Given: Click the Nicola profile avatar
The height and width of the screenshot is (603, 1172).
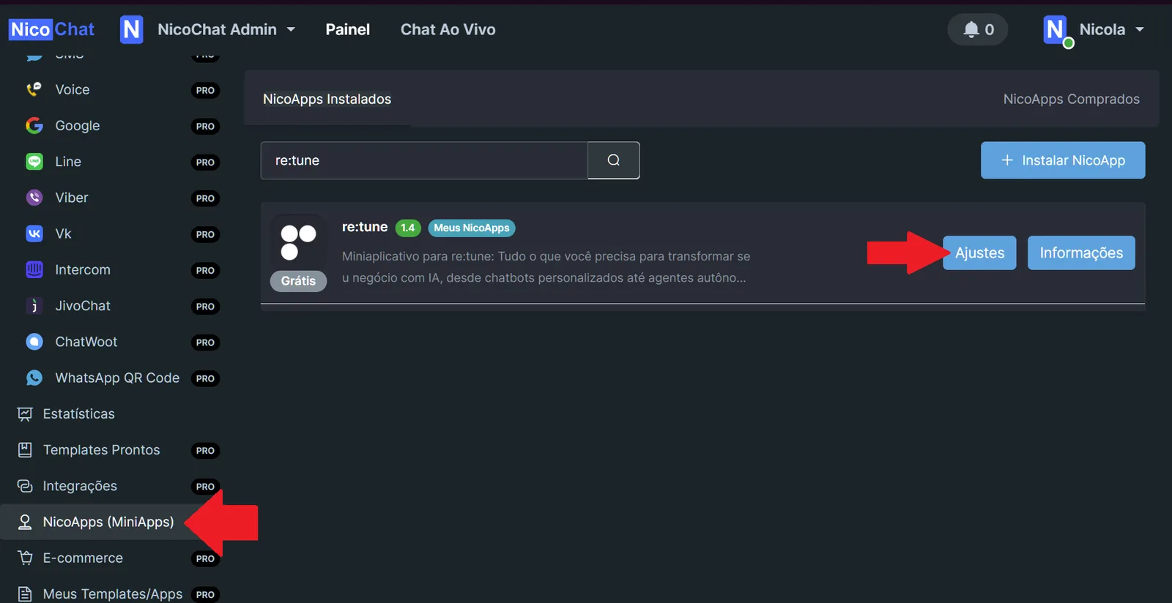Looking at the screenshot, I should [x=1056, y=31].
